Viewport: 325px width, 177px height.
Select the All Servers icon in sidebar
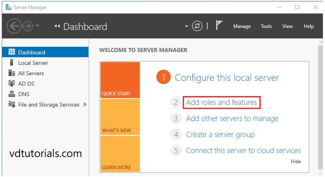[12, 74]
